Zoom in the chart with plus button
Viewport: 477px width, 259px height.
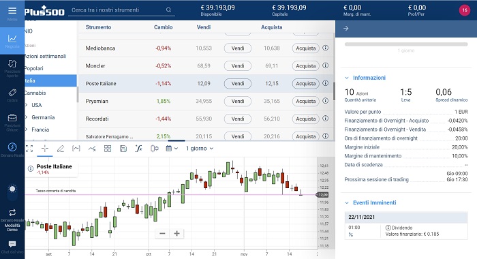click(176, 233)
